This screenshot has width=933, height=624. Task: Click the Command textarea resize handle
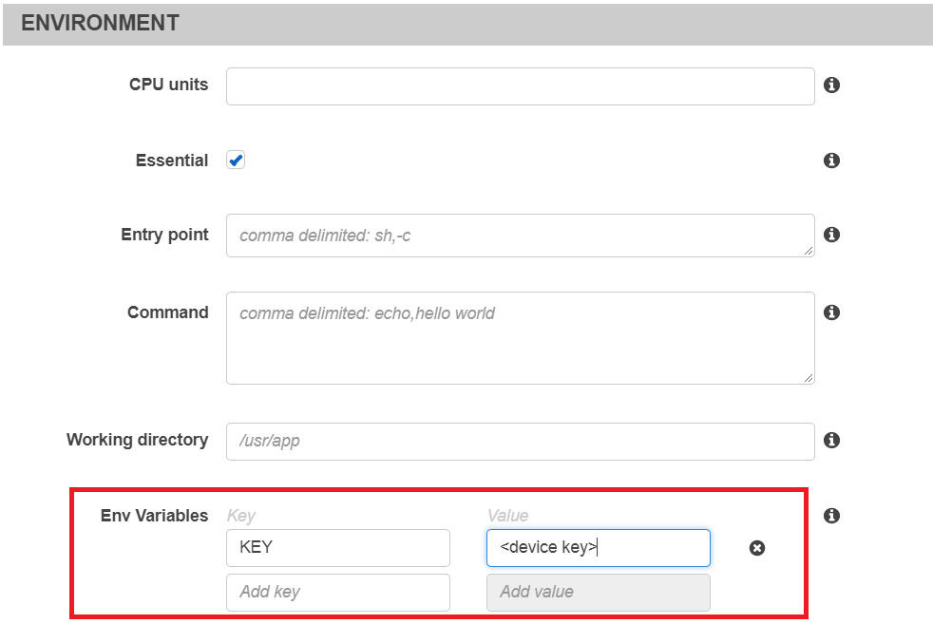[810, 378]
